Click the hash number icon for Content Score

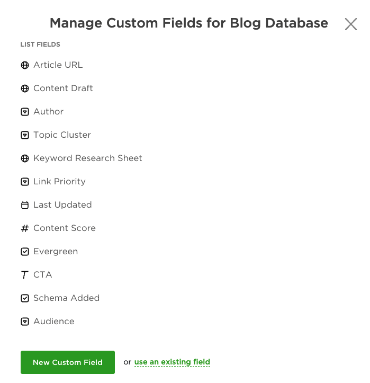click(x=24, y=228)
